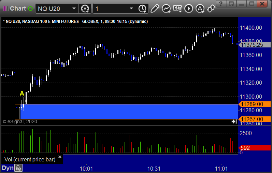
Task: Jump to latest bar with arrow icon
Action: click(x=234, y=121)
